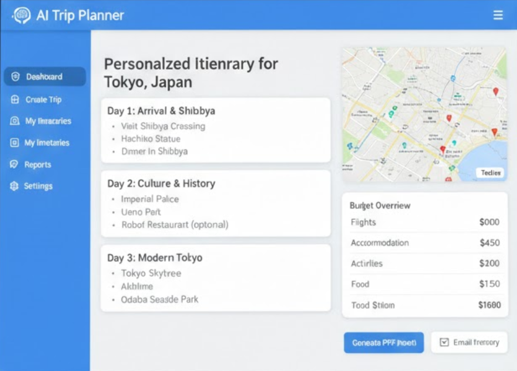517x371 pixels.
Task: Click the Email Itinerary button
Action: point(469,343)
